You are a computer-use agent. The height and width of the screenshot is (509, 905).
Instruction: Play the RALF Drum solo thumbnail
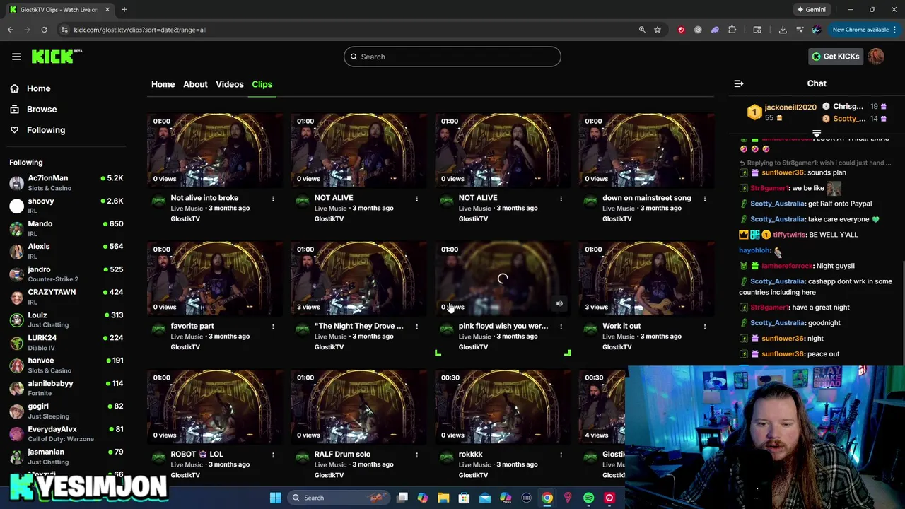click(x=358, y=406)
